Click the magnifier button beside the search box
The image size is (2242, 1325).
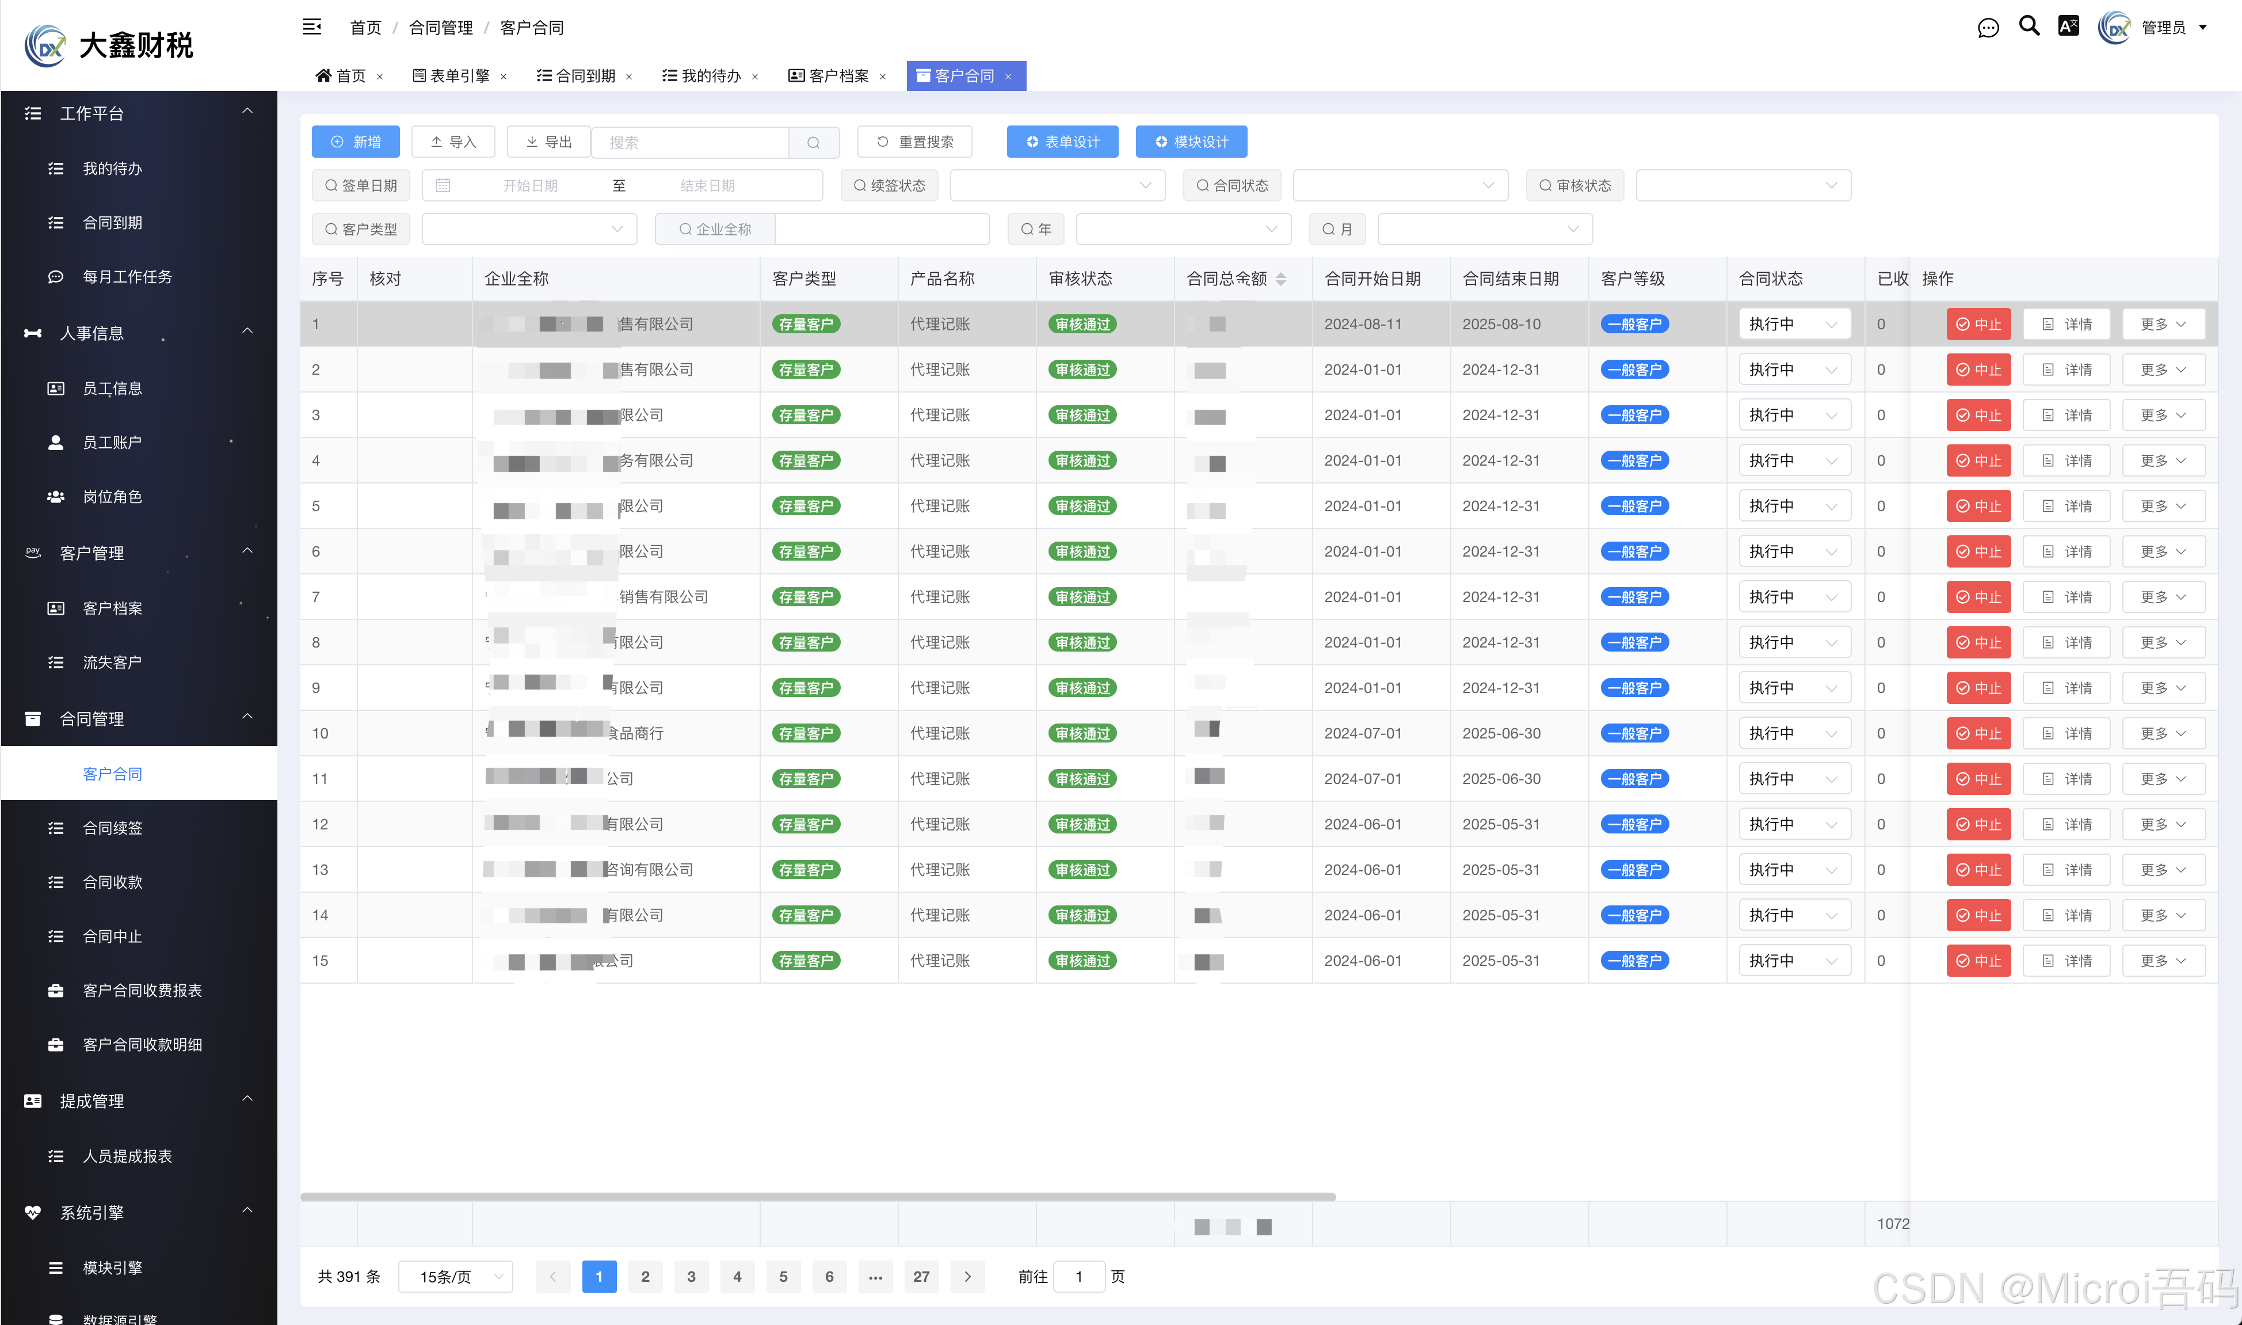pyautogui.click(x=813, y=142)
